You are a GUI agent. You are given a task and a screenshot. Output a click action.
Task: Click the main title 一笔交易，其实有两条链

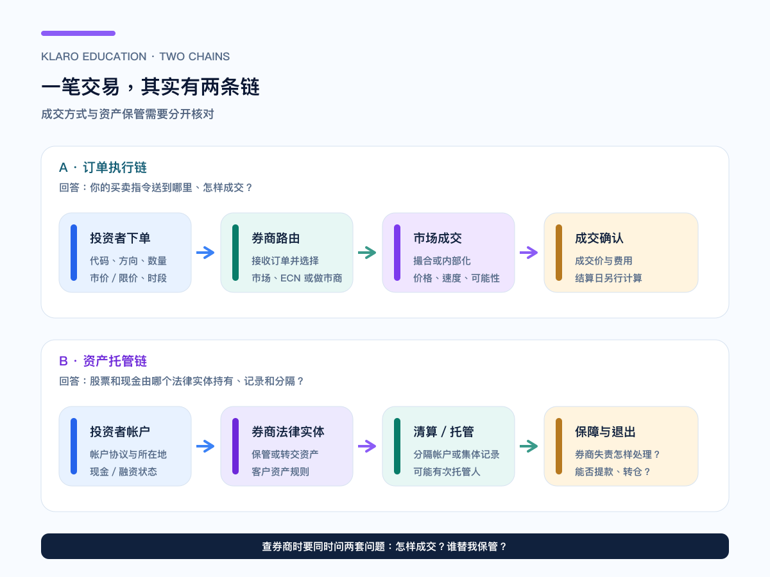[150, 87]
